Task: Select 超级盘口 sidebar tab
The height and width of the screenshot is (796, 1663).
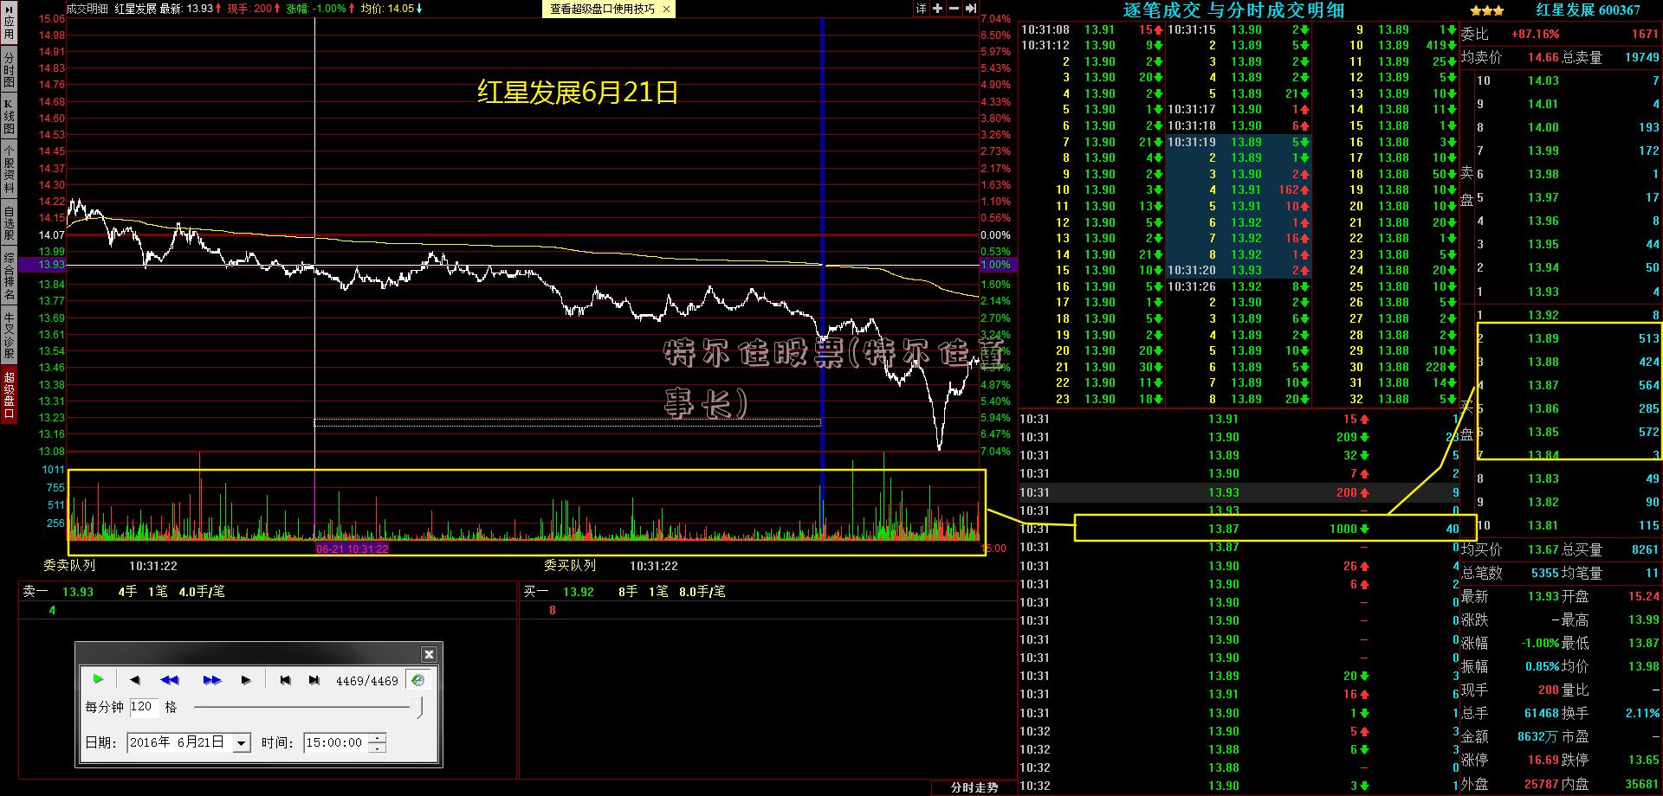Action: point(9,395)
